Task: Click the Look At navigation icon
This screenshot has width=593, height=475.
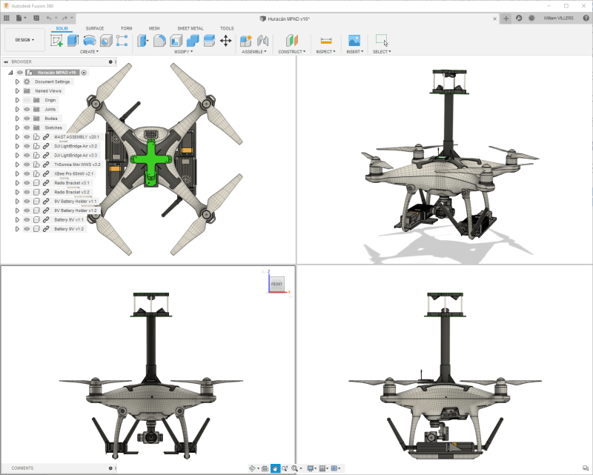Action: (x=265, y=468)
